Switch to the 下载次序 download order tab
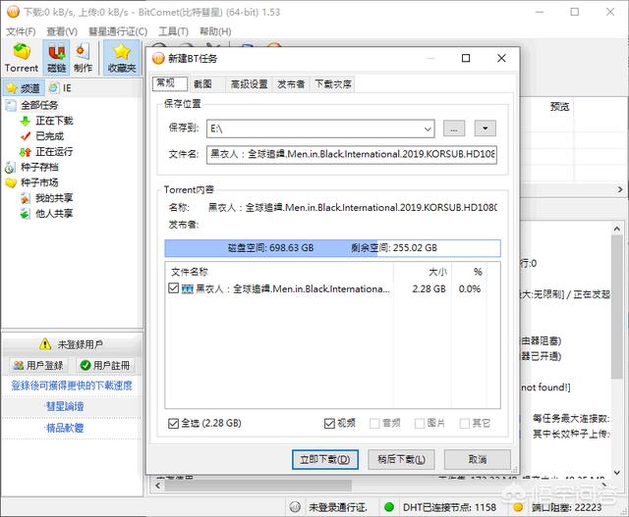 click(x=333, y=84)
